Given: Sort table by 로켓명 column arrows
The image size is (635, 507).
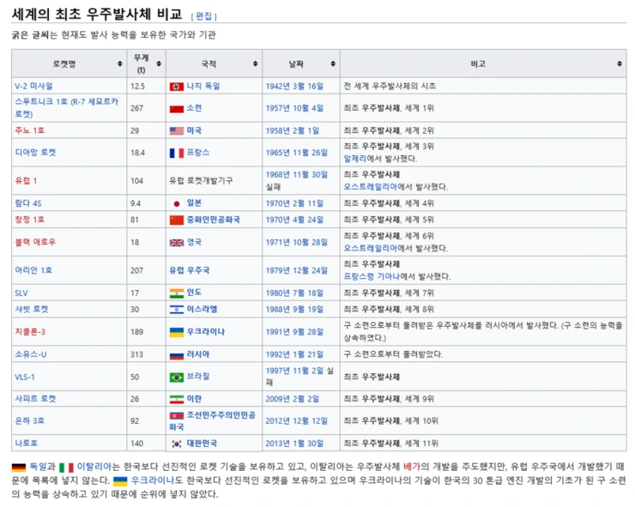Looking at the screenshot, I should point(120,63).
